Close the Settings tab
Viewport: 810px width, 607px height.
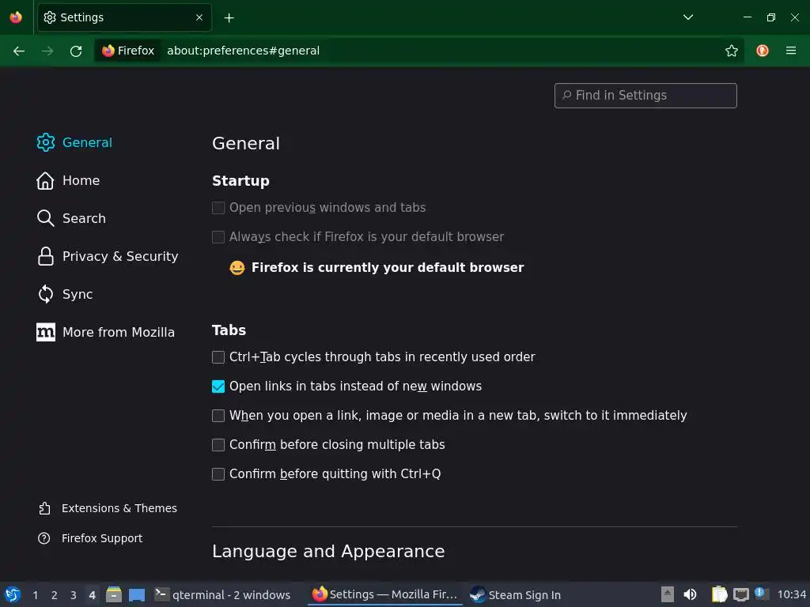199,17
